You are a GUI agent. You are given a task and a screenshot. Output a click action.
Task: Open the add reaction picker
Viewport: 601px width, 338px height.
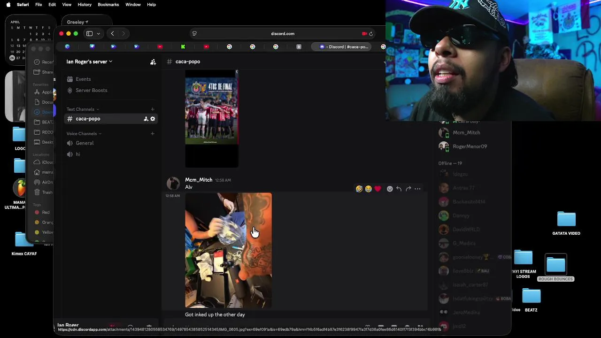tap(390, 189)
